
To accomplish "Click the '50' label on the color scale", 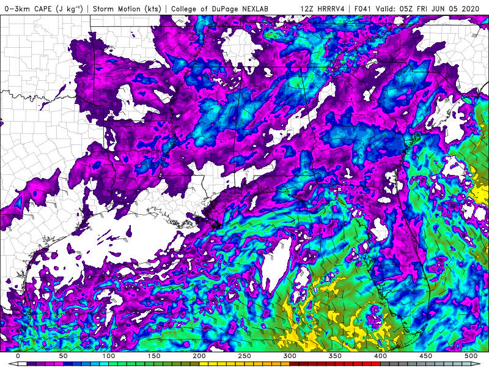I will (63, 356).
